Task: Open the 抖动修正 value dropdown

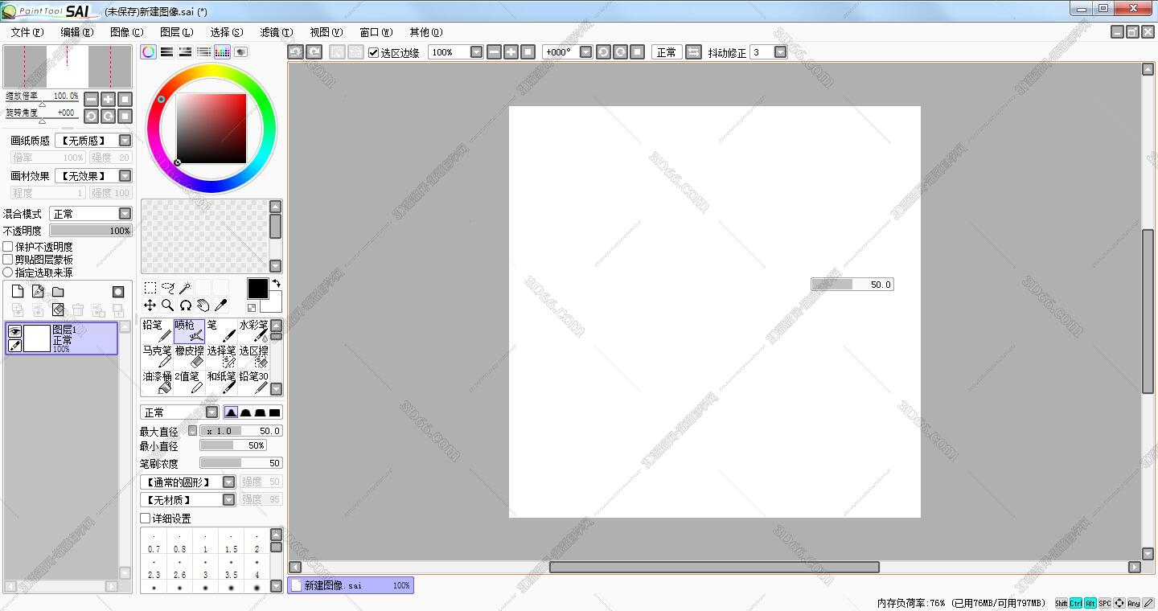Action: (780, 52)
